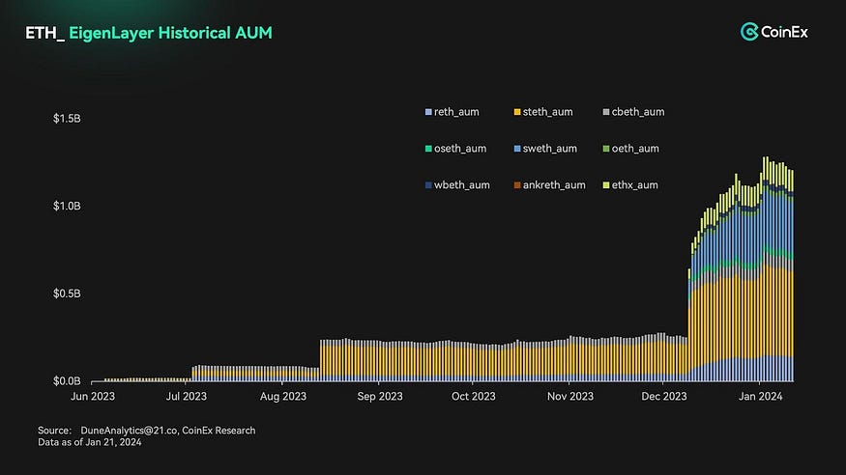Click the Jun 2023 axis label
The image size is (846, 475).
pyautogui.click(x=93, y=397)
